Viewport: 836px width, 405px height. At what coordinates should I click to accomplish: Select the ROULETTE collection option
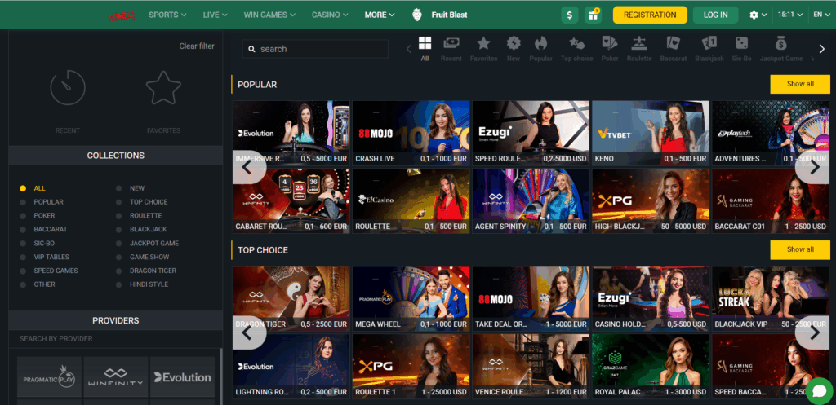[139, 216]
